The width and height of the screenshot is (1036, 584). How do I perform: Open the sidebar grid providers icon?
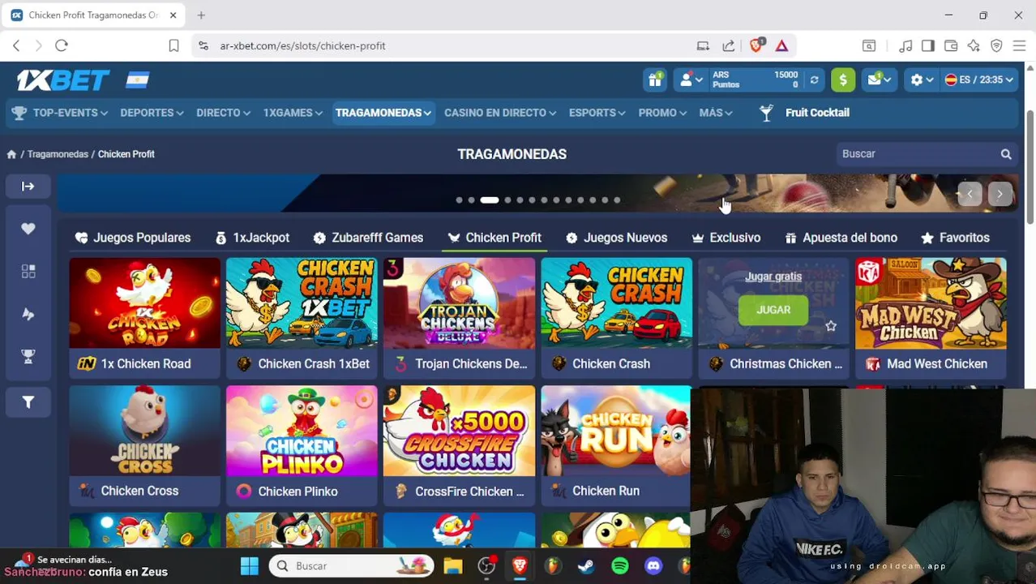click(x=28, y=272)
